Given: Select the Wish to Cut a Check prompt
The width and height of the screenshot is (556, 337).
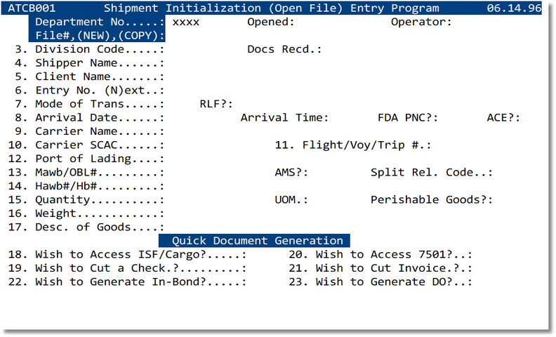Looking at the screenshot, I should click(x=140, y=268).
